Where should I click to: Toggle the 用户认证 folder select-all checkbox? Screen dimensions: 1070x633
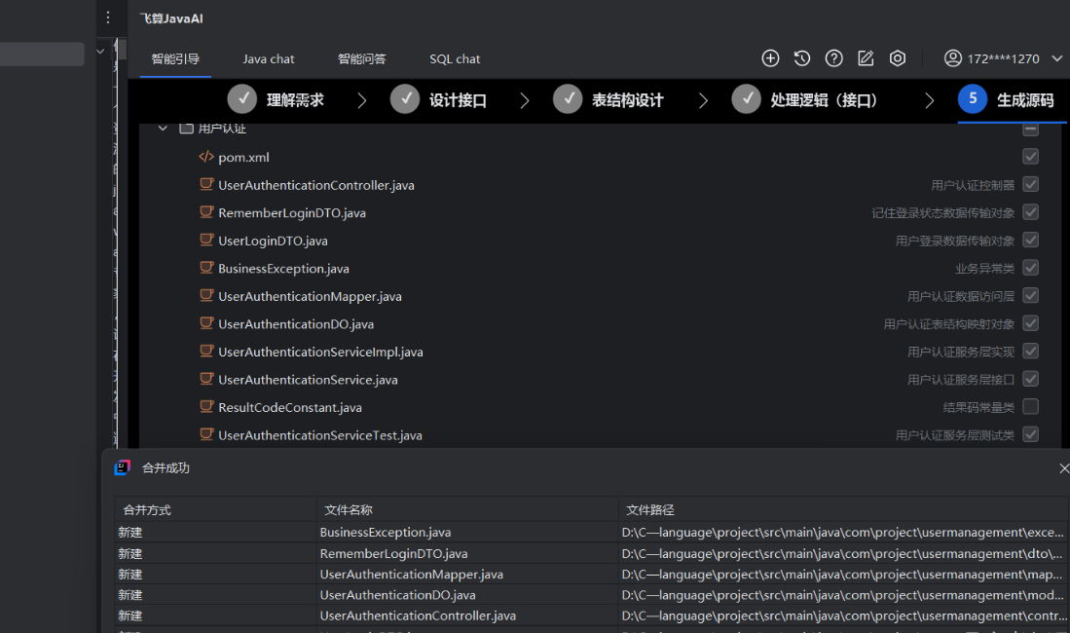(1030, 130)
